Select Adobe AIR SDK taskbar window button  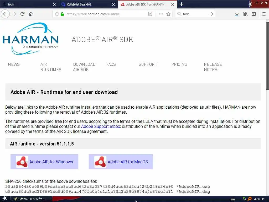coord(31,199)
